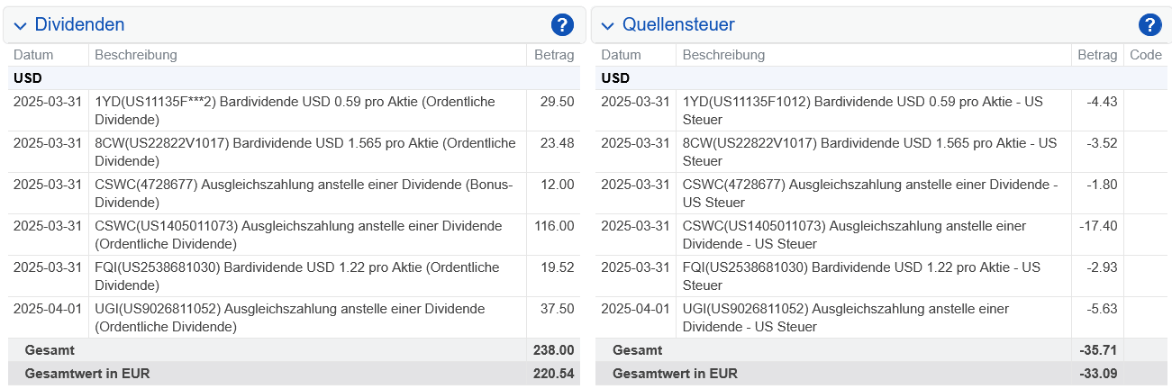Click the Quellensteuer Gesamt total -35.71
Screen dimensions: 1172x389
[1098, 350]
